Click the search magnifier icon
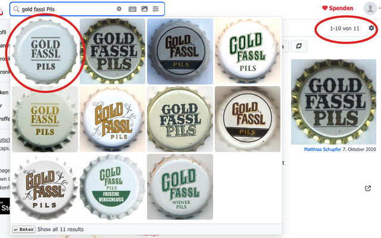381x238 pixels. (x=16, y=9)
